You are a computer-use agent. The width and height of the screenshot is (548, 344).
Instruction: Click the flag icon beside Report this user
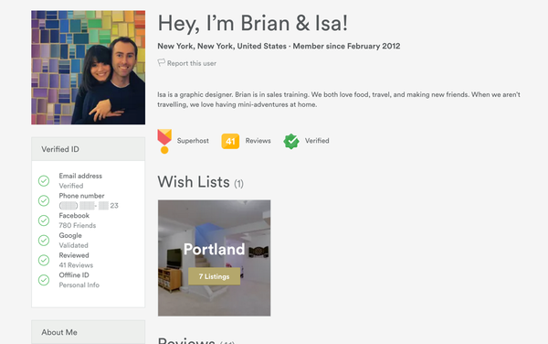click(x=161, y=62)
